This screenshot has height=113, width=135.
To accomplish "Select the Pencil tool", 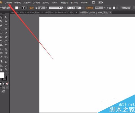I will tap(6, 33).
